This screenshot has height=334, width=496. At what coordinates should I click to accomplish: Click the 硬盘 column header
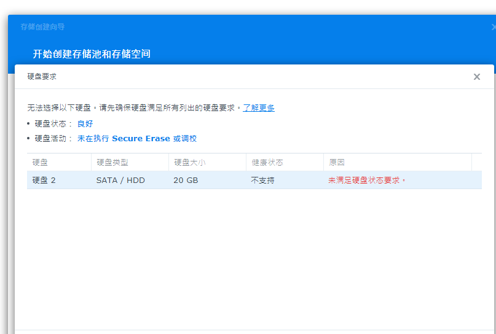coord(40,163)
